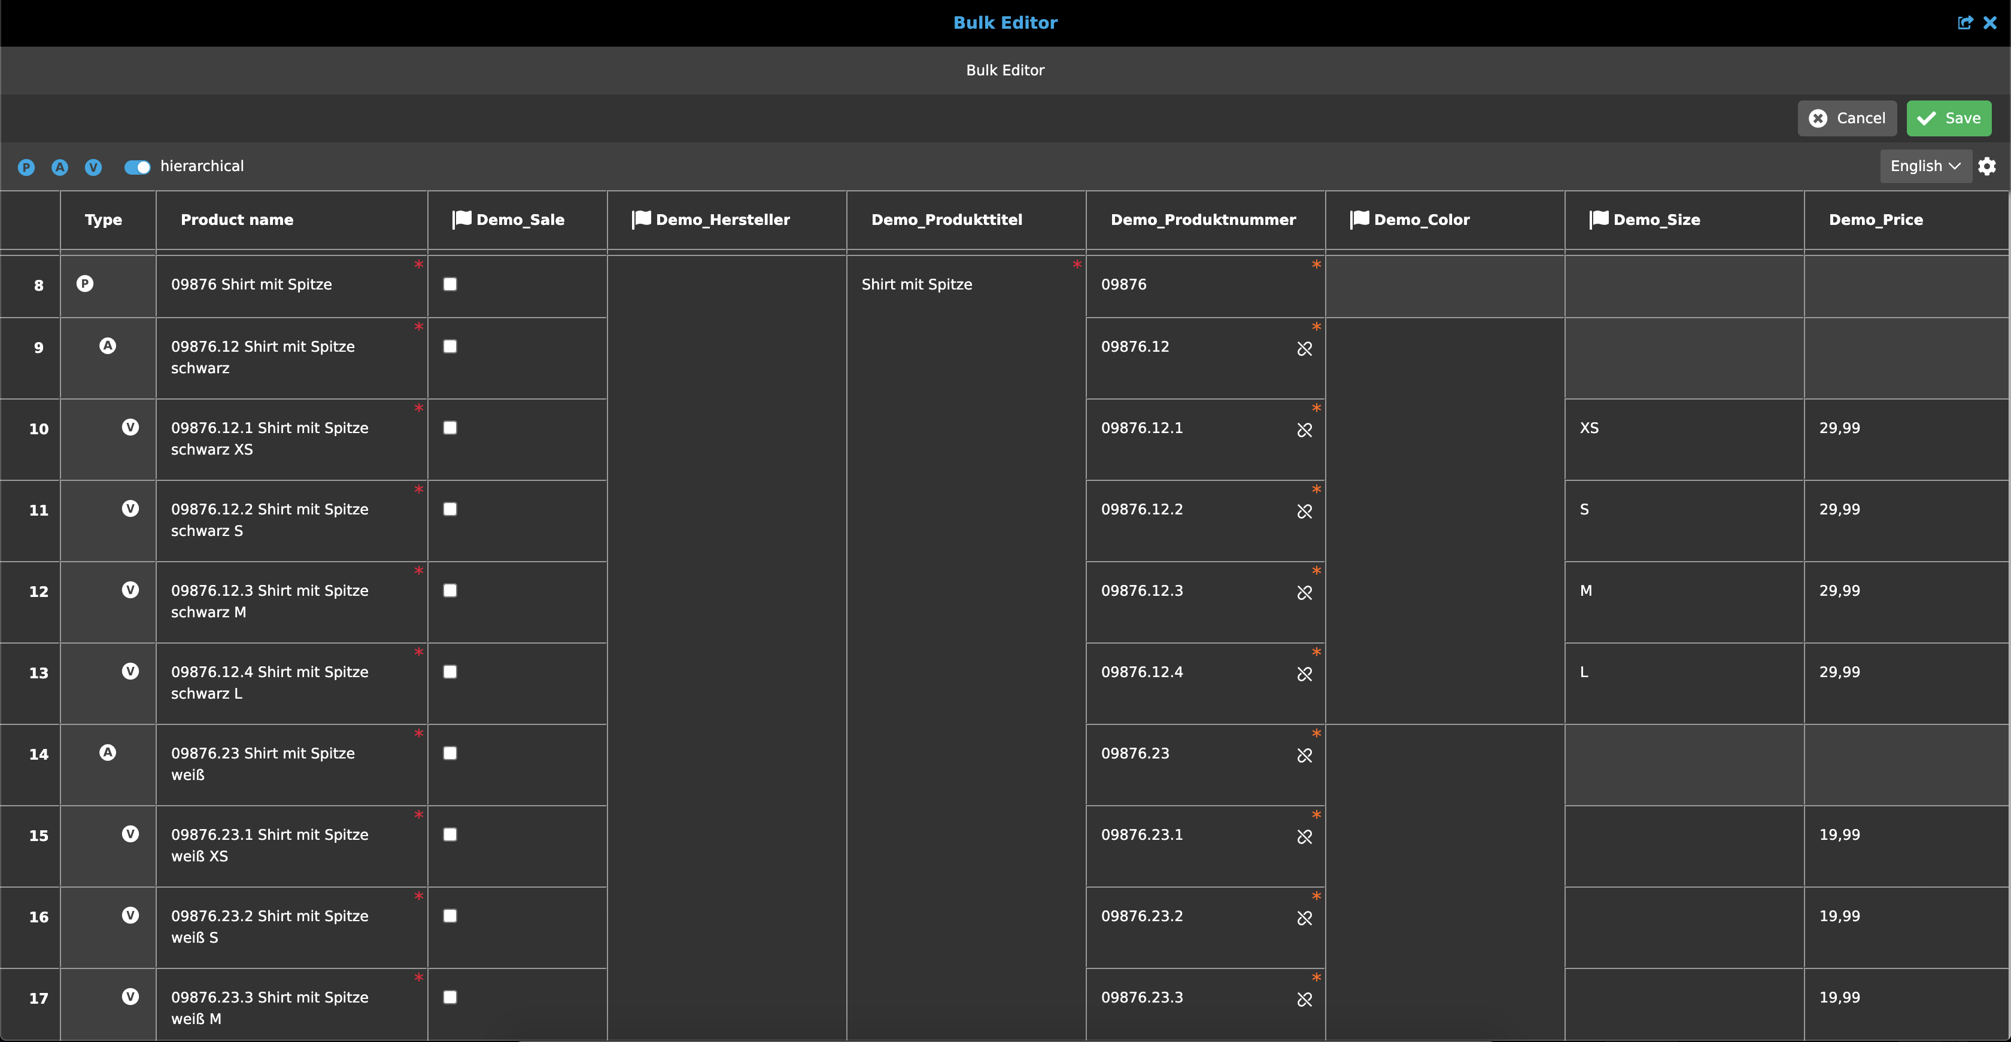Click the Demo_Size column header

point(1656,220)
